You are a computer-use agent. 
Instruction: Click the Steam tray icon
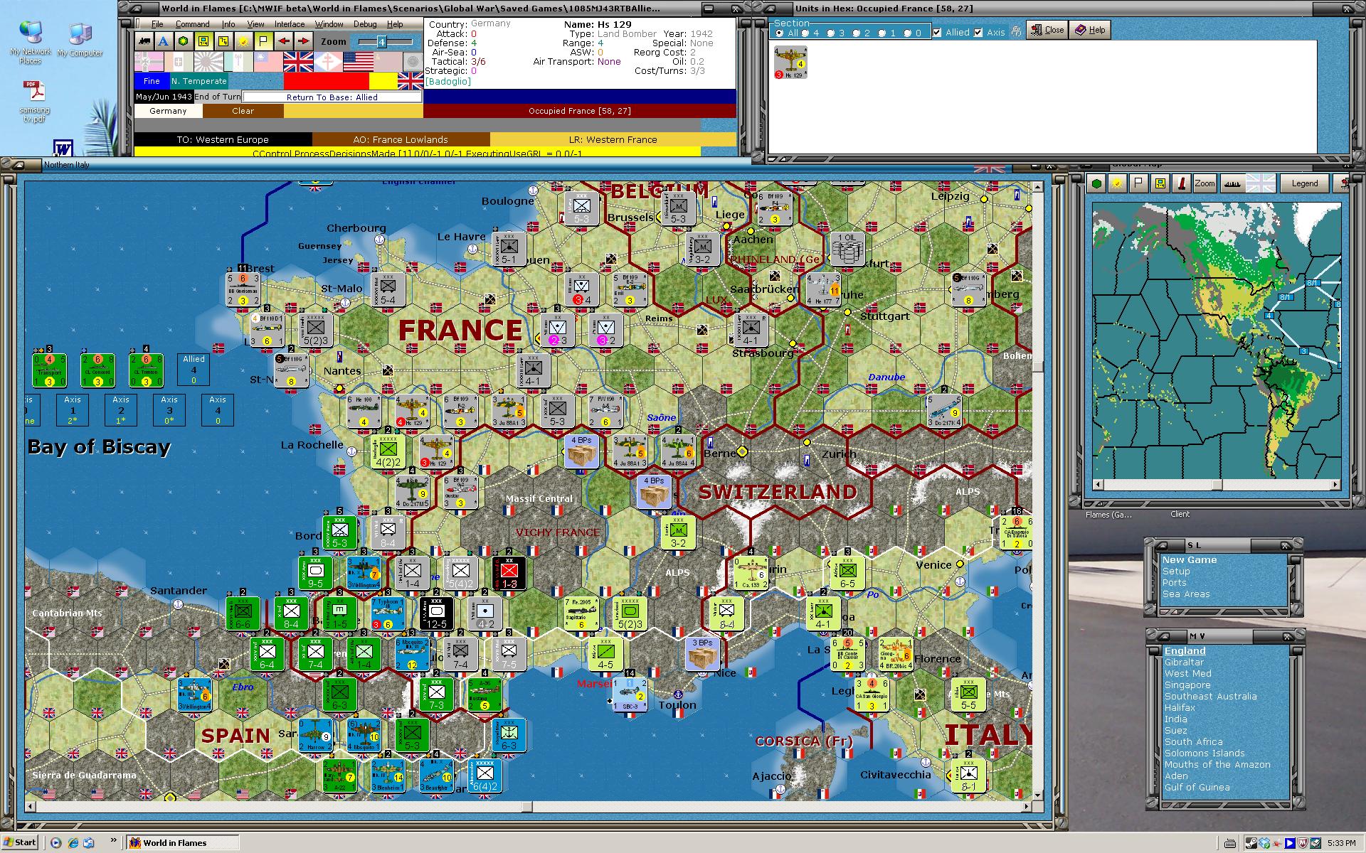tap(1250, 843)
